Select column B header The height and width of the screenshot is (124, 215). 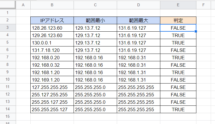tap(52, 5)
